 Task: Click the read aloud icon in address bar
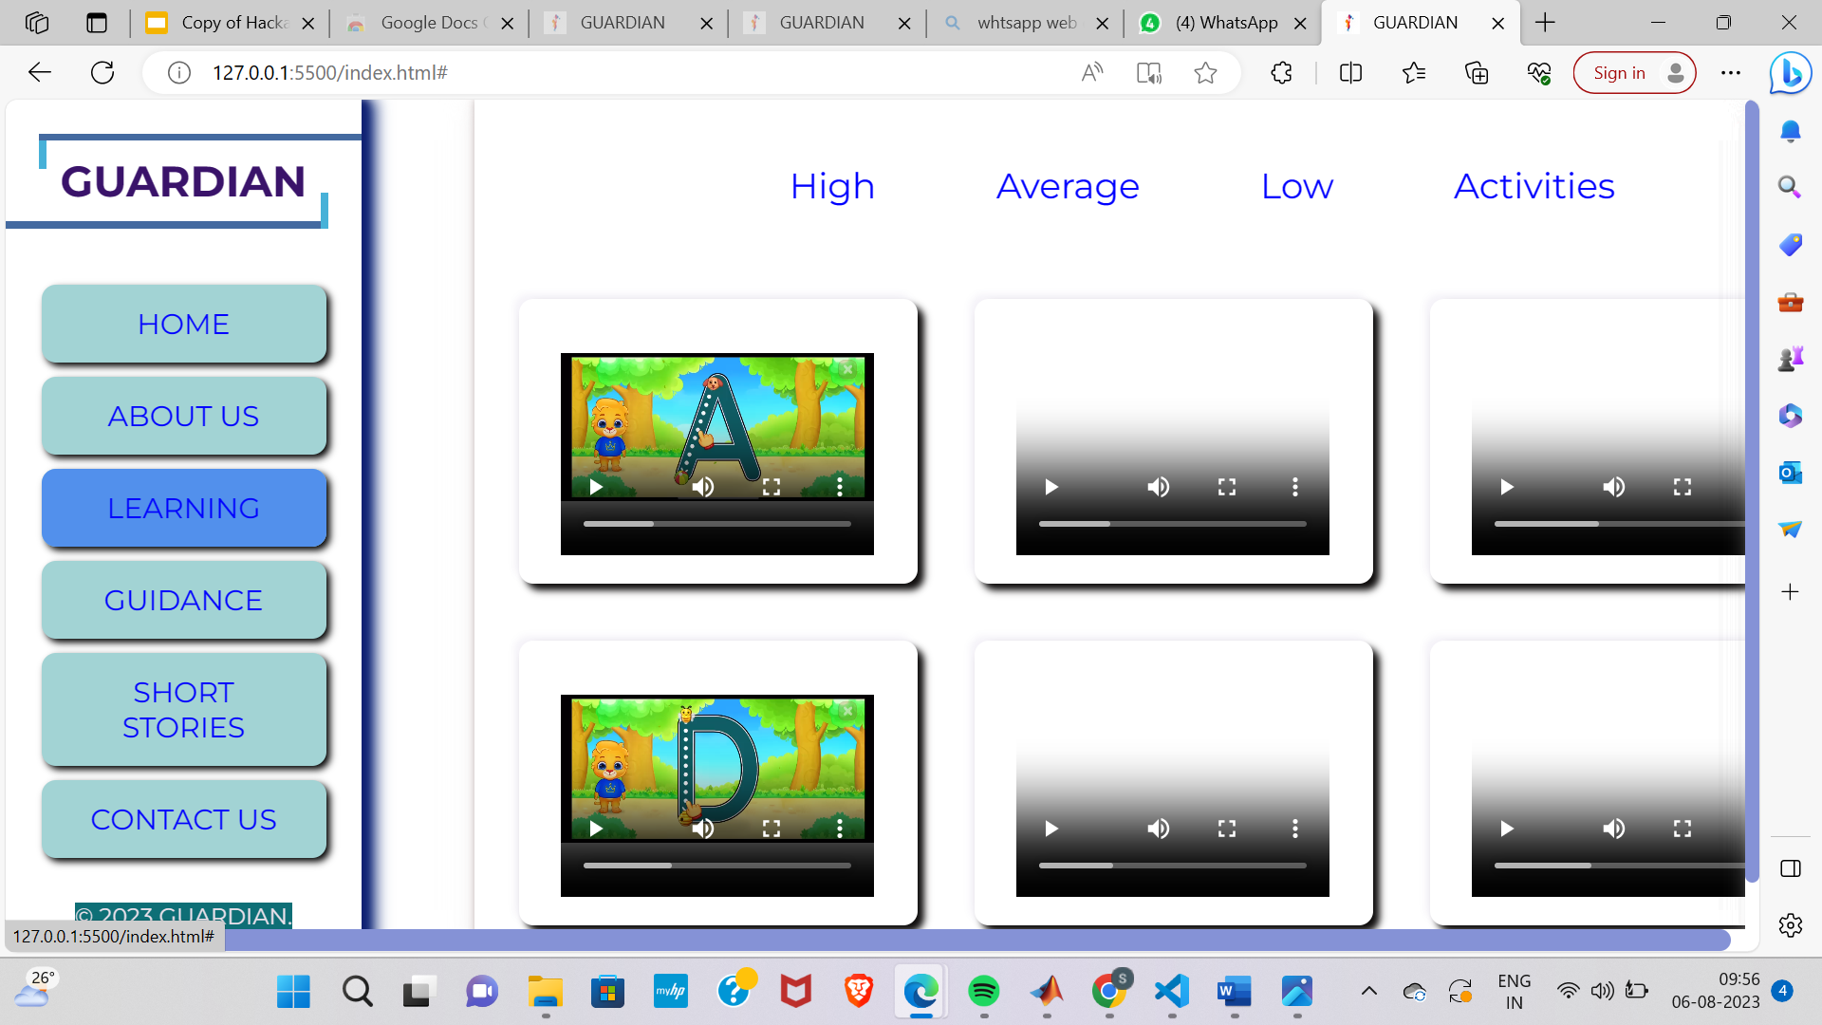1092,73
